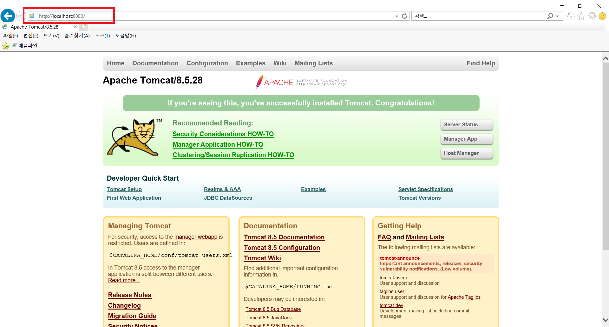Open Mailing Lists in navigation bar

click(x=314, y=63)
